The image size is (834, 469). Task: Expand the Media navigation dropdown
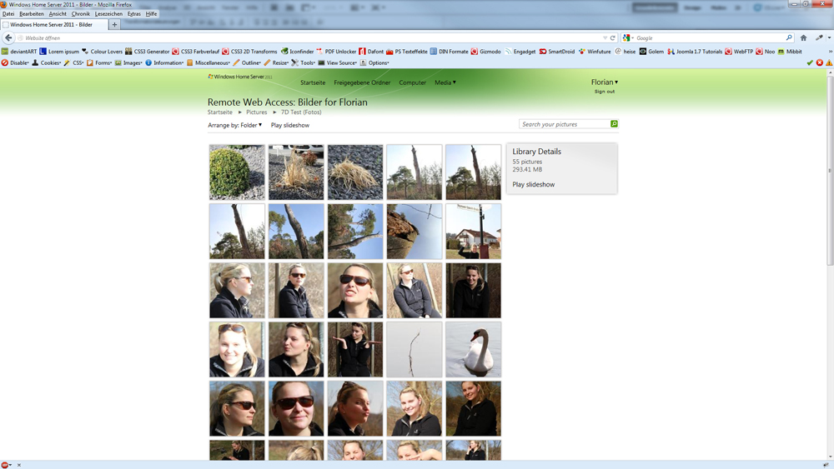445,82
